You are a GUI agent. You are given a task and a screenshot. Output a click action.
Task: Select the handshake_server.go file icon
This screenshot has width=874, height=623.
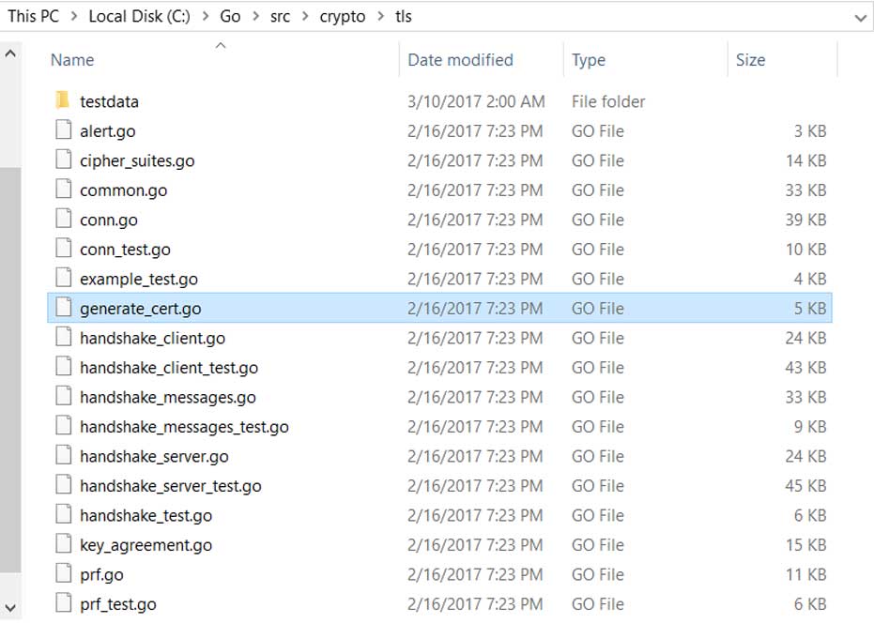(x=64, y=454)
